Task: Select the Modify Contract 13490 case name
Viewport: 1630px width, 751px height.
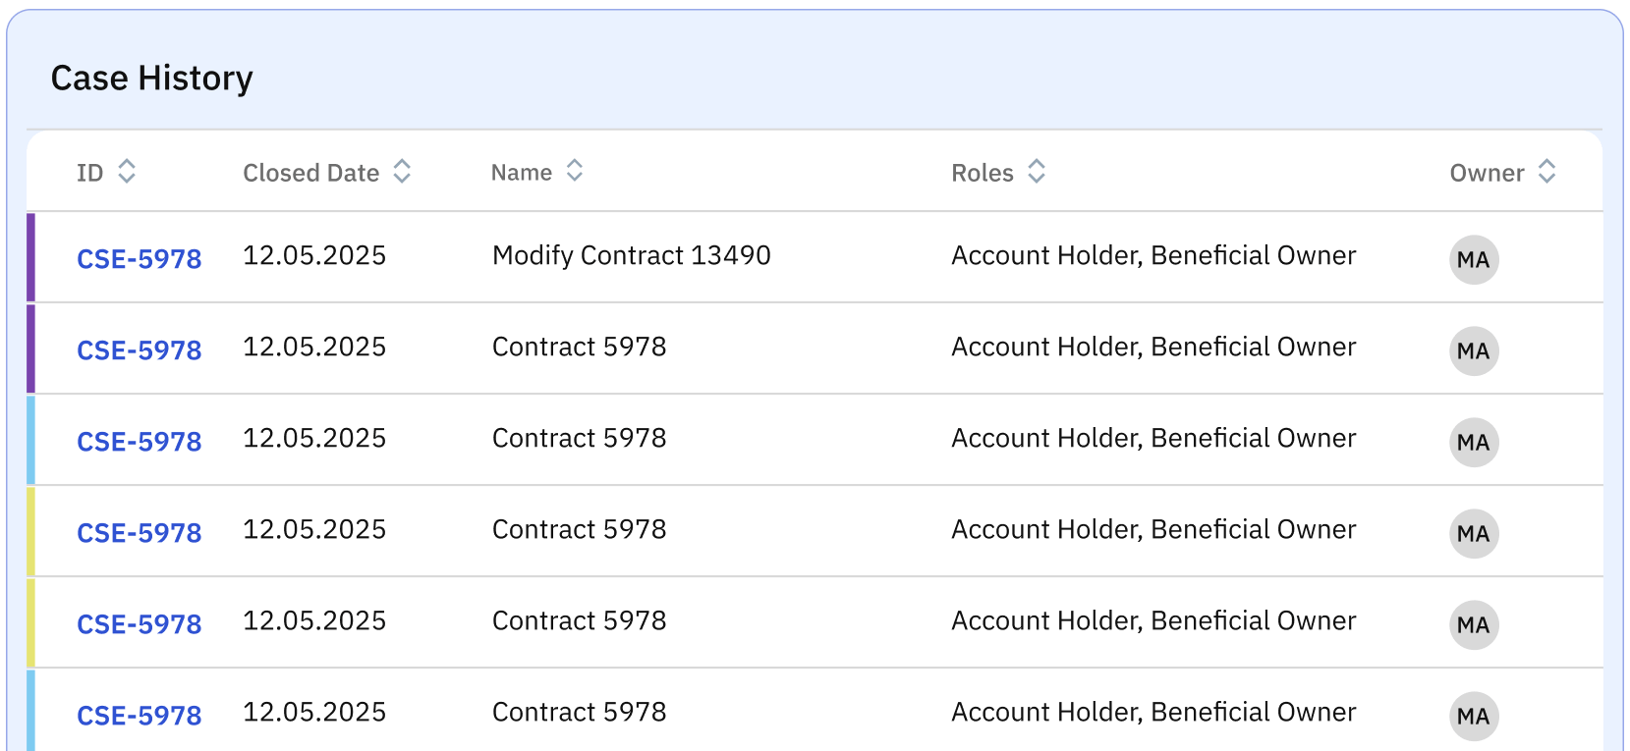Action: [631, 256]
